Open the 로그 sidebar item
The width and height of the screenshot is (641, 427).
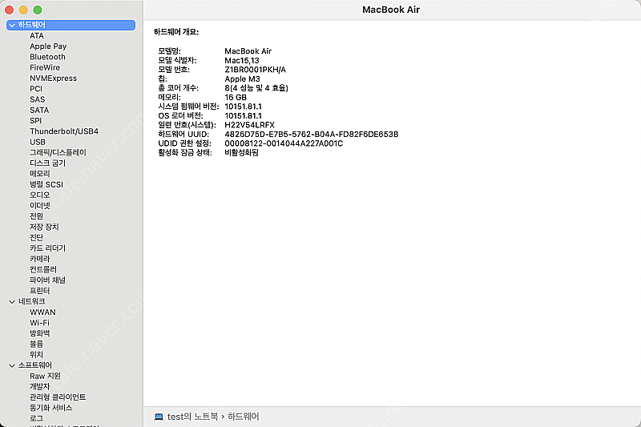pyautogui.click(x=36, y=418)
